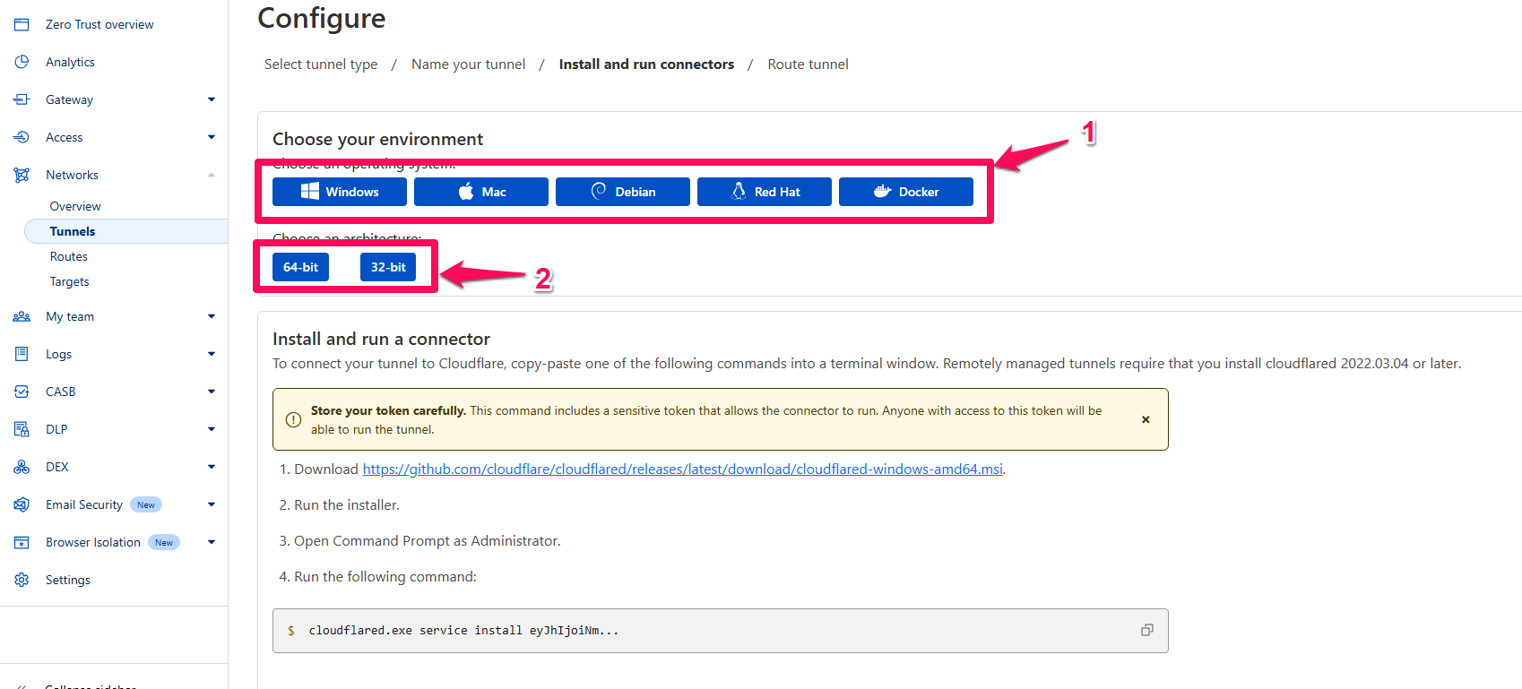Expand the Gateway menu arrow

212,99
